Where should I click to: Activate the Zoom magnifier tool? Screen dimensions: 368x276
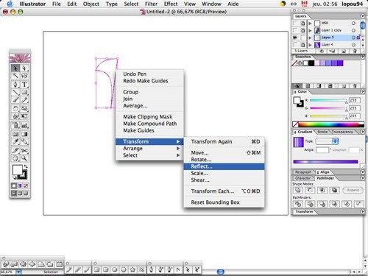tap(24, 158)
